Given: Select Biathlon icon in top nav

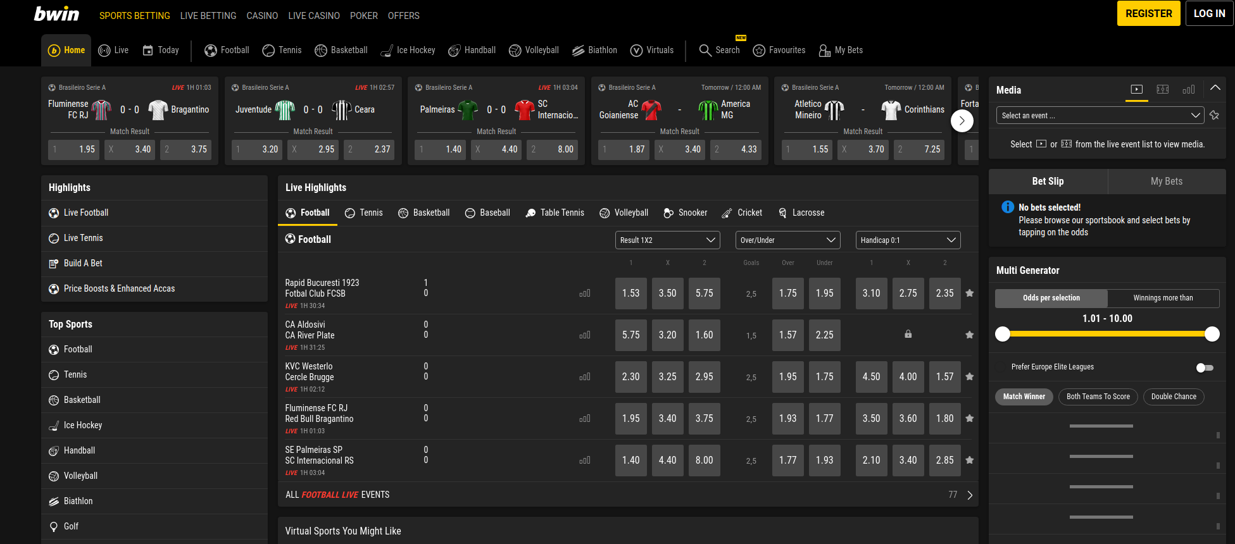Looking at the screenshot, I should click(x=578, y=51).
